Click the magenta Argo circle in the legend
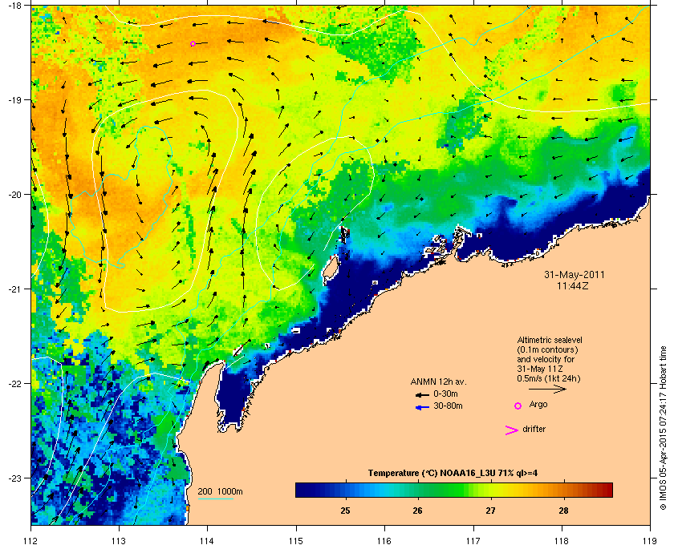This screenshot has width=674, height=545. point(518,406)
